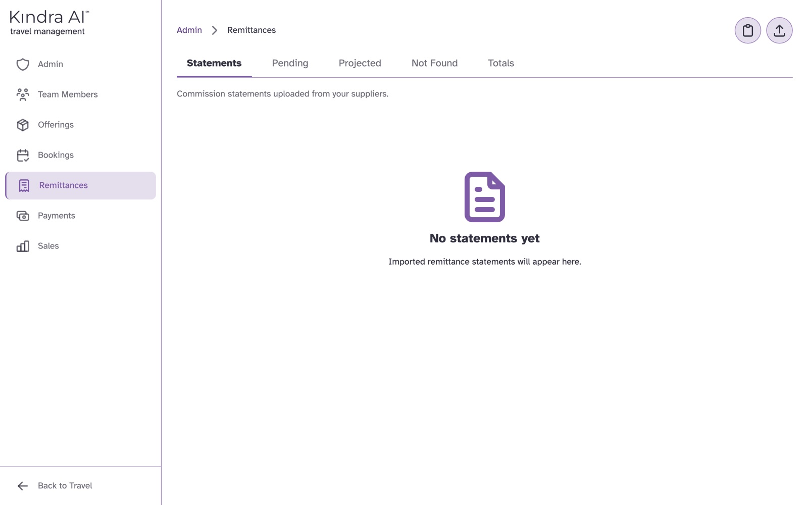Click the Remittances breadcrumb text

pos(251,30)
